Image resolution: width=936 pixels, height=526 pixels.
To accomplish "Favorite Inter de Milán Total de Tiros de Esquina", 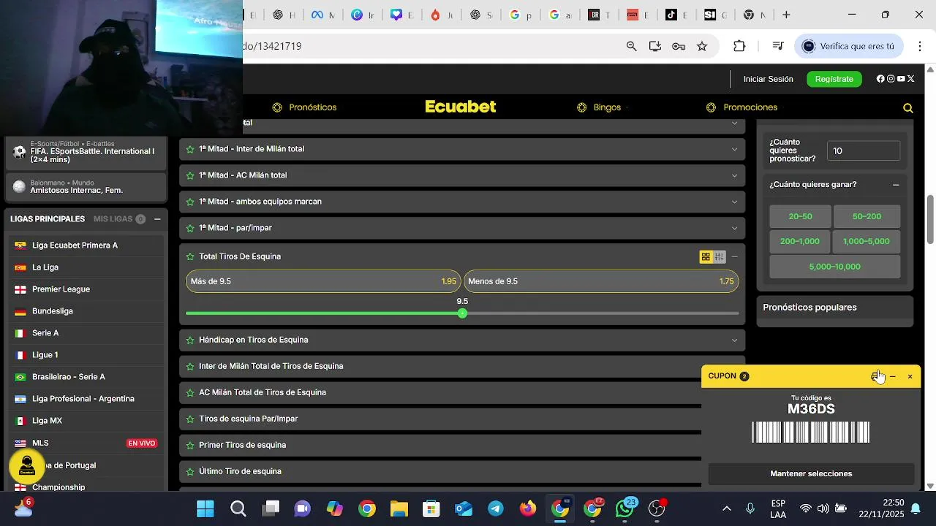I will click(x=190, y=366).
